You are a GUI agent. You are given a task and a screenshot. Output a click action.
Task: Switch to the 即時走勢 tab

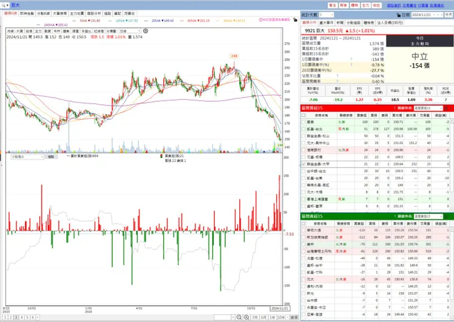pyautogui.click(x=27, y=13)
